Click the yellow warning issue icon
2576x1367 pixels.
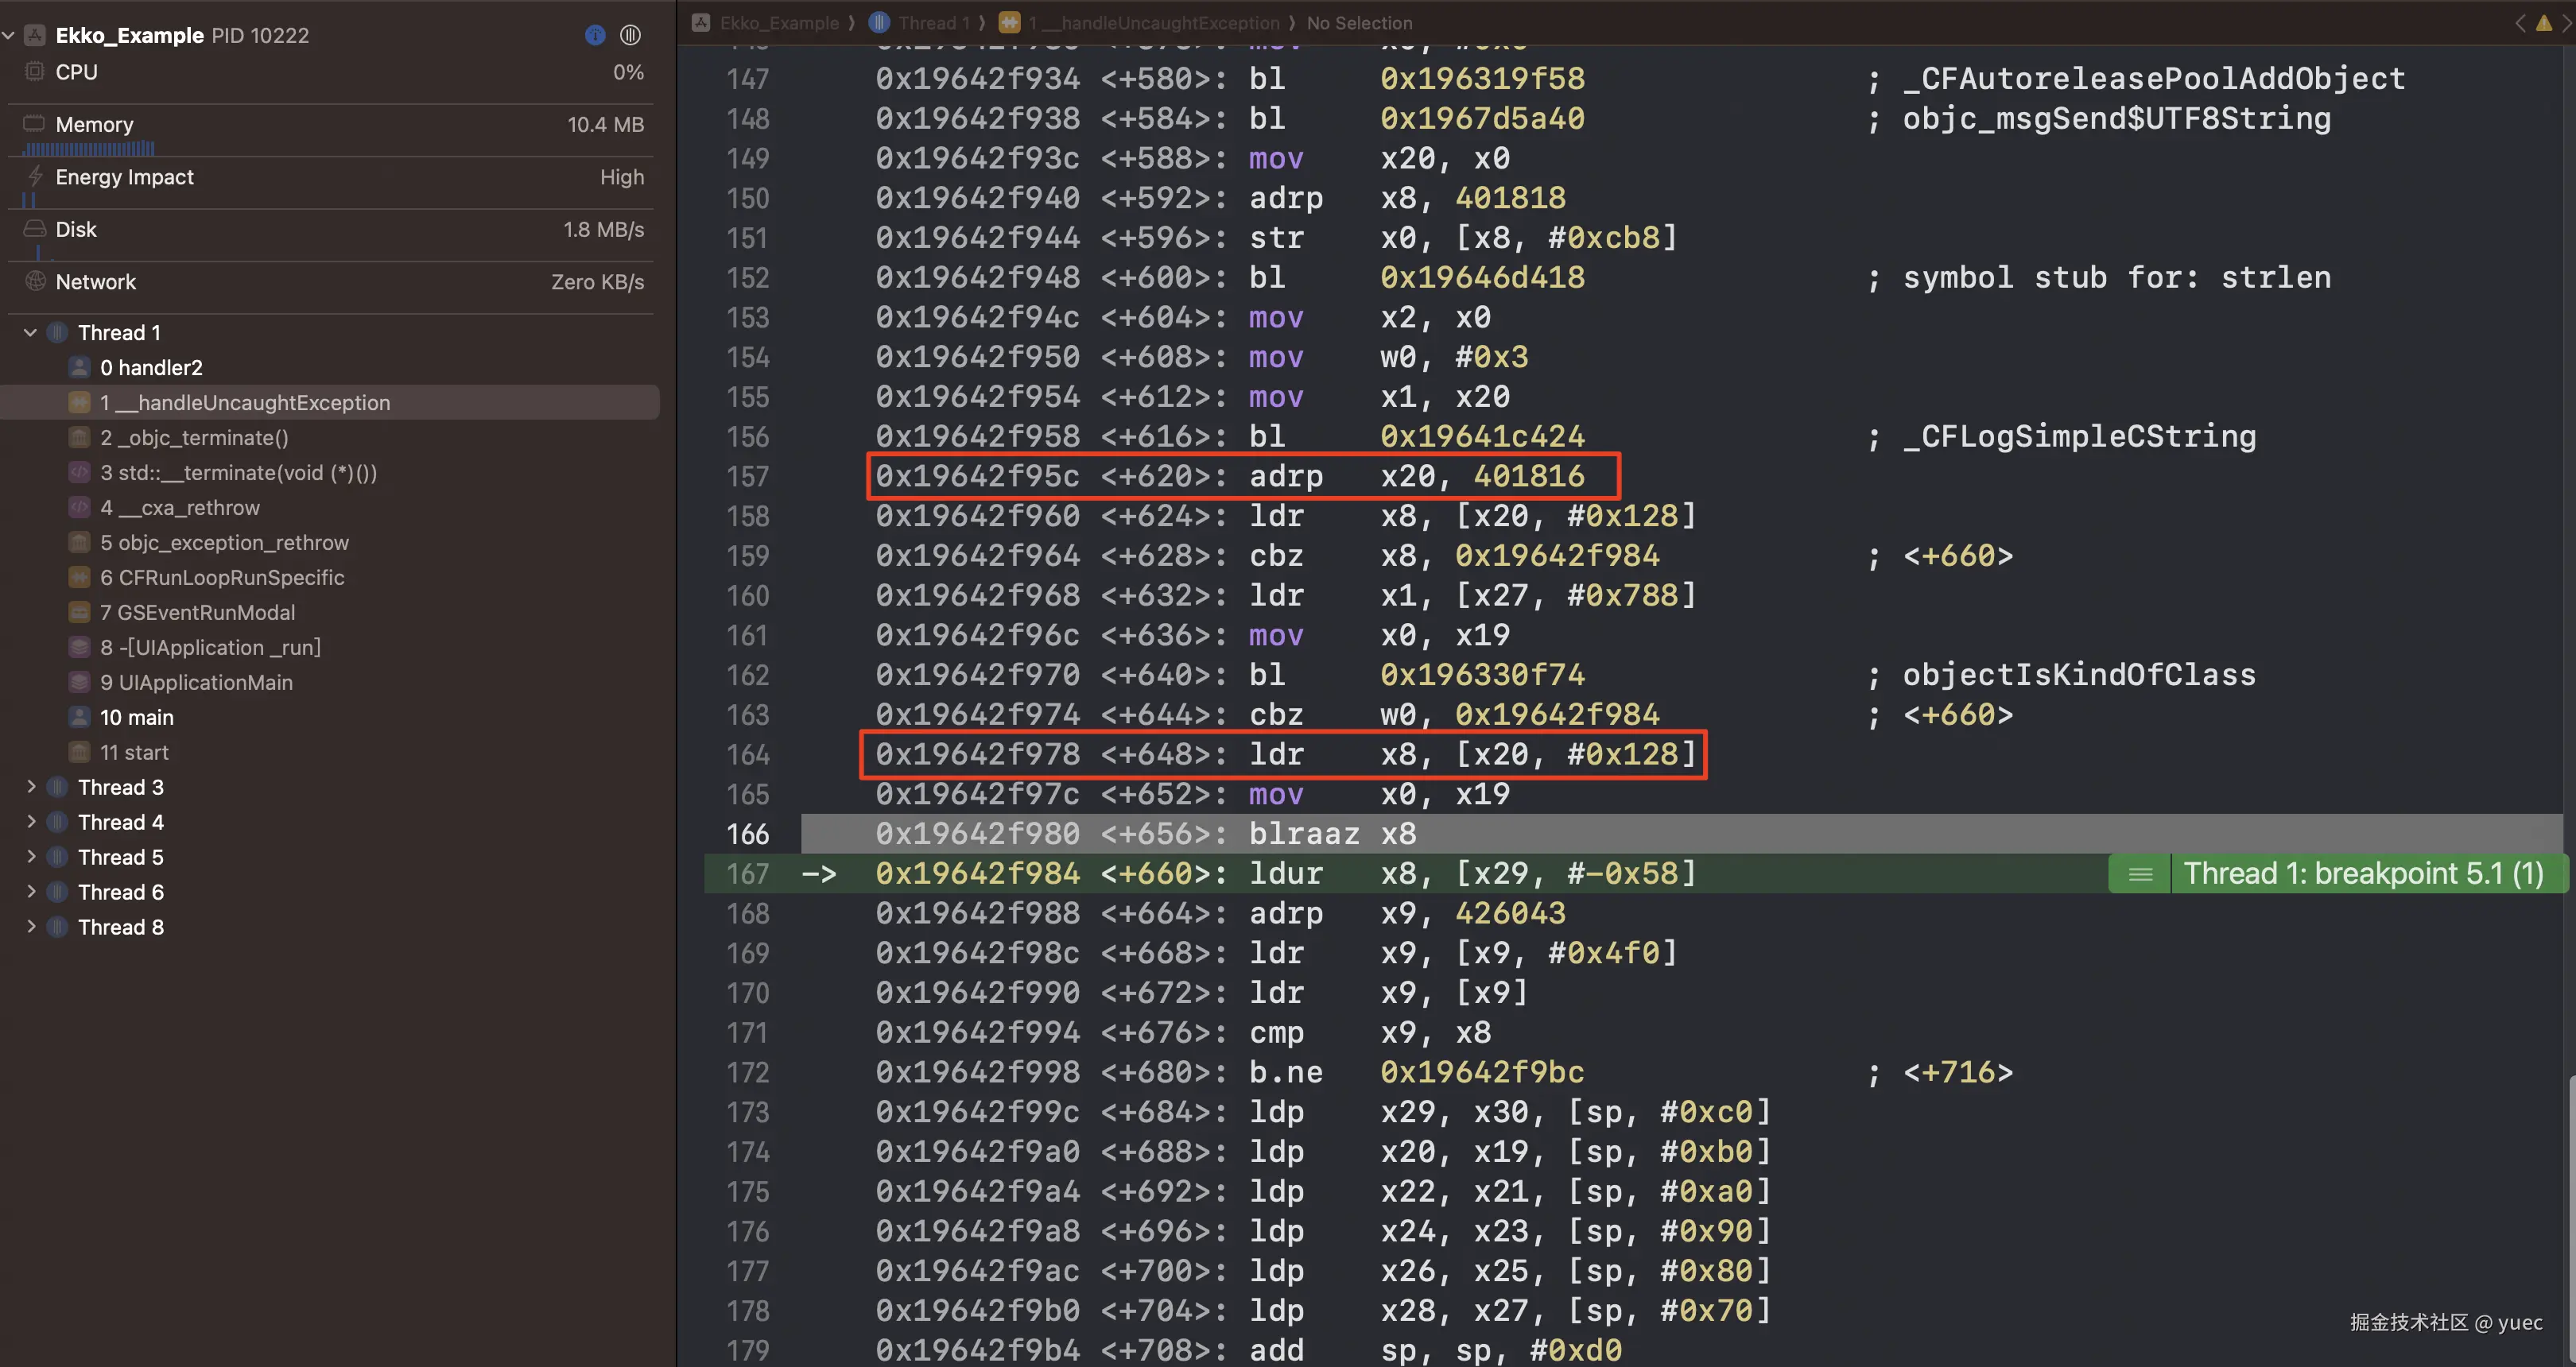coord(2543,23)
